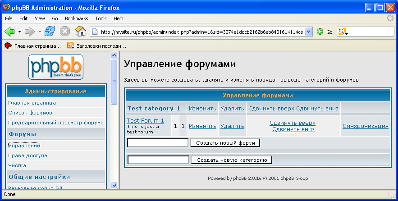Image resolution: width=398 pixels, height=201 pixels.
Task: Move Test Forum 1 up via Сдвинуть вверх
Action: coord(293,123)
